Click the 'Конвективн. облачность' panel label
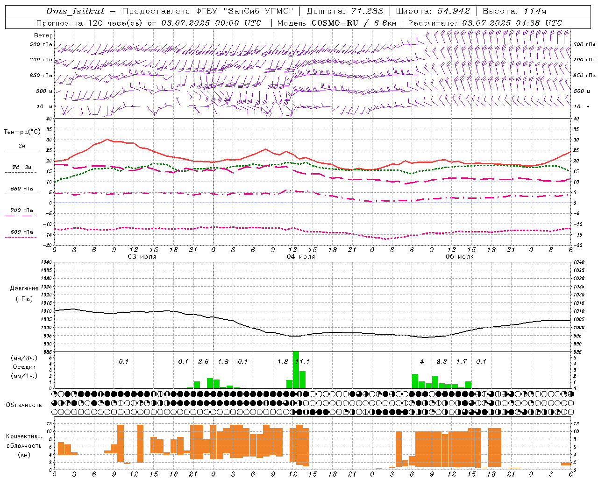 tap(24, 441)
